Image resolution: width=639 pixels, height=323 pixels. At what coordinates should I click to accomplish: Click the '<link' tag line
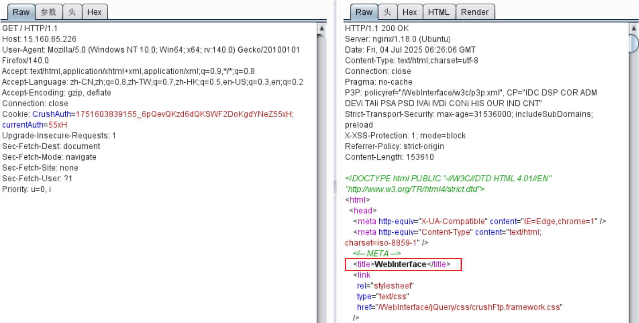pyautogui.click(x=362, y=275)
